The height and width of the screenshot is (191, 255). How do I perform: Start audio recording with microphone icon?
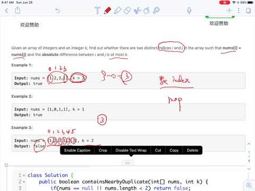pos(189,11)
